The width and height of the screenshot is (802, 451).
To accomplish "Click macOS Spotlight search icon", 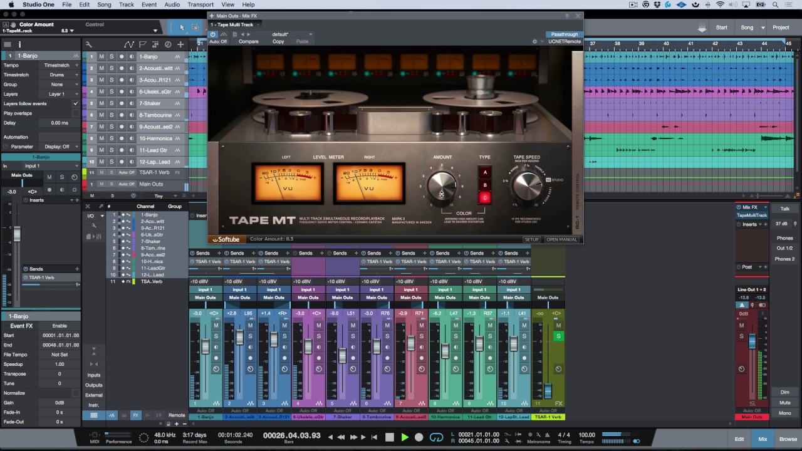I will (x=776, y=4).
